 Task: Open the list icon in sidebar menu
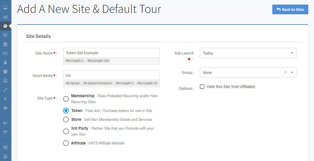pyautogui.click(x=5, y=35)
